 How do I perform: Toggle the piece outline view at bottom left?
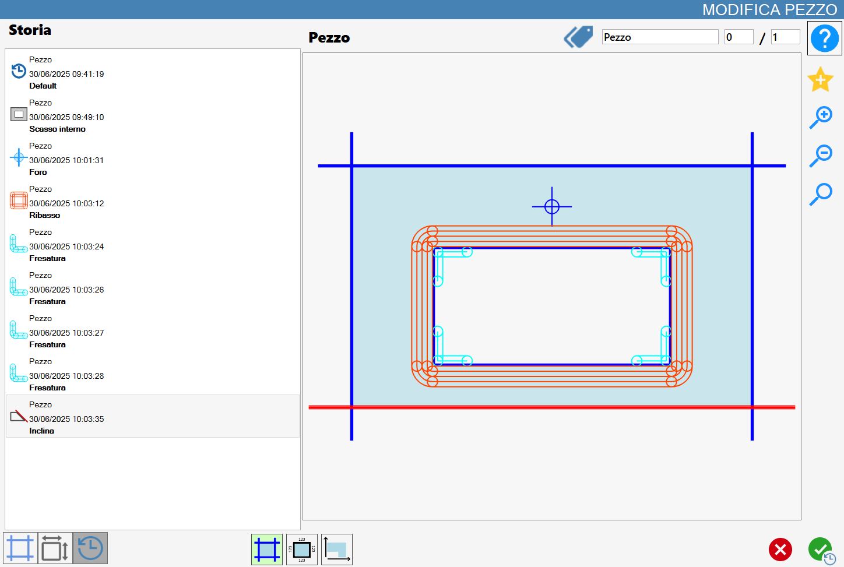tap(20, 548)
